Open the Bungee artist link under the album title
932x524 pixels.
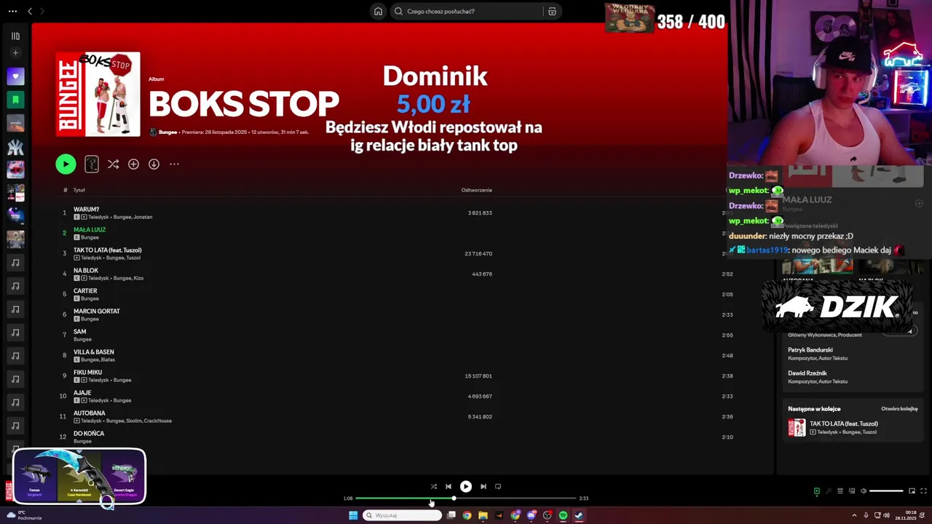167,132
